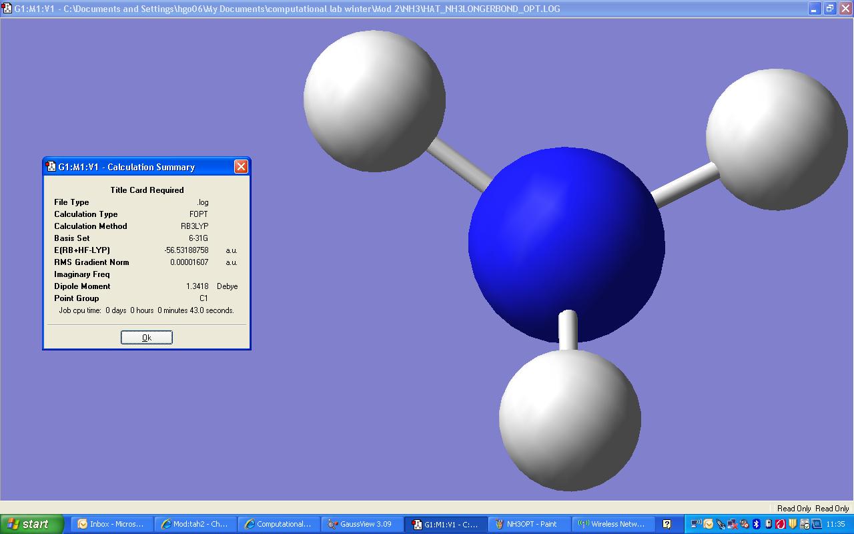854x534 pixels.
Task: Click the battery power tray icon
Action: (x=769, y=524)
